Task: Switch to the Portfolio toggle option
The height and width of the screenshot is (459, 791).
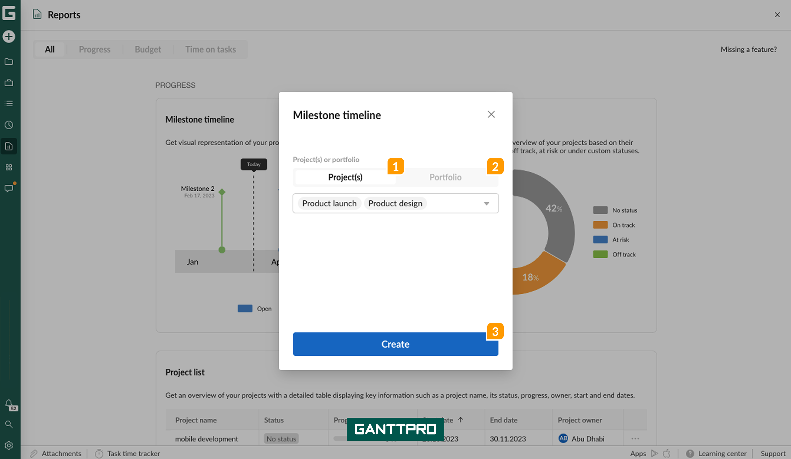Action: click(x=445, y=177)
